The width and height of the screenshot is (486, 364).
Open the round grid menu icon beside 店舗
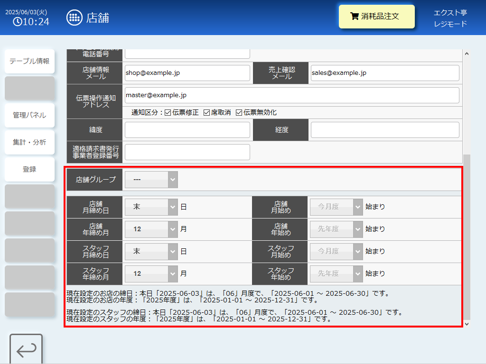(x=75, y=18)
